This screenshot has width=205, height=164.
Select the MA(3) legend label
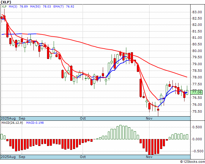(13, 7)
